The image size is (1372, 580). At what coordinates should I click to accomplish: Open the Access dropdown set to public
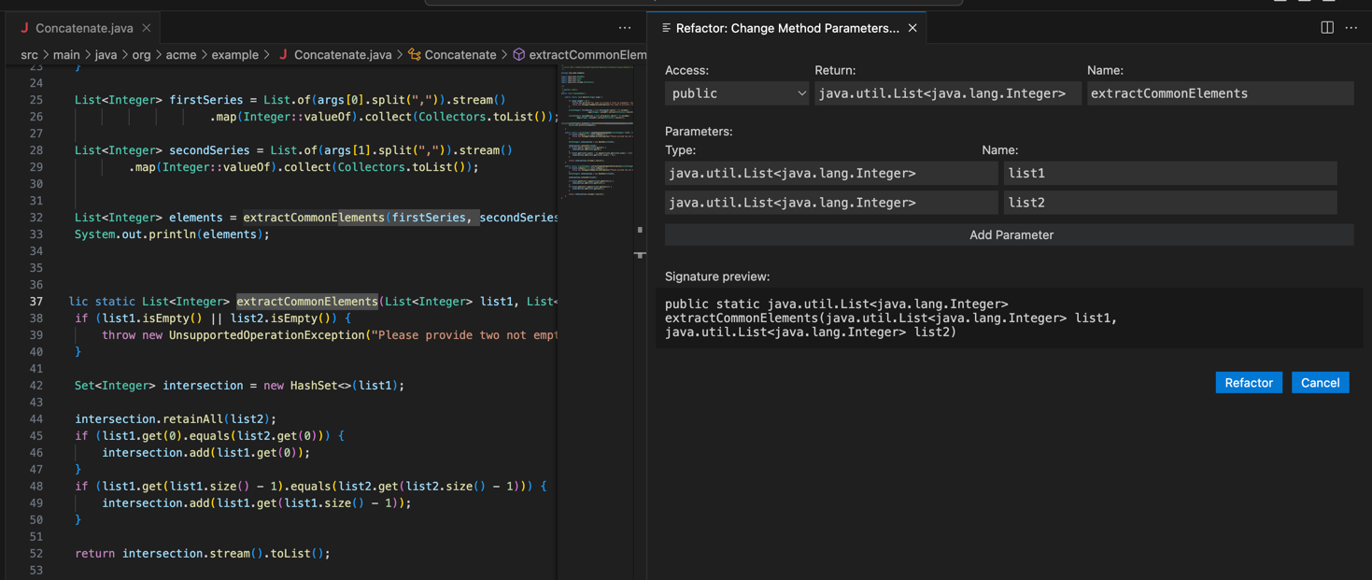tap(737, 93)
